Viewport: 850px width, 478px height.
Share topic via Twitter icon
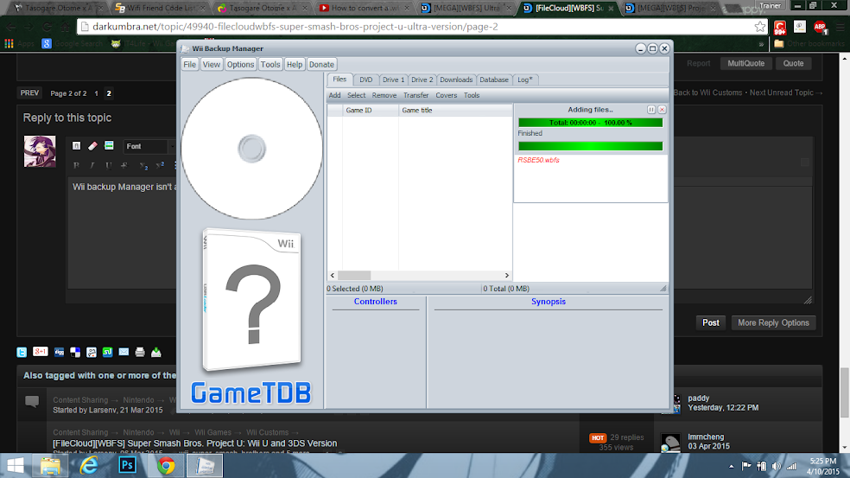tap(22, 352)
